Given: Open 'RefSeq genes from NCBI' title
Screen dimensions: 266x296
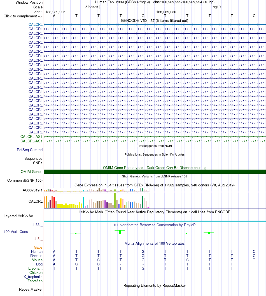Looking at the screenshot, I should 155,146.
